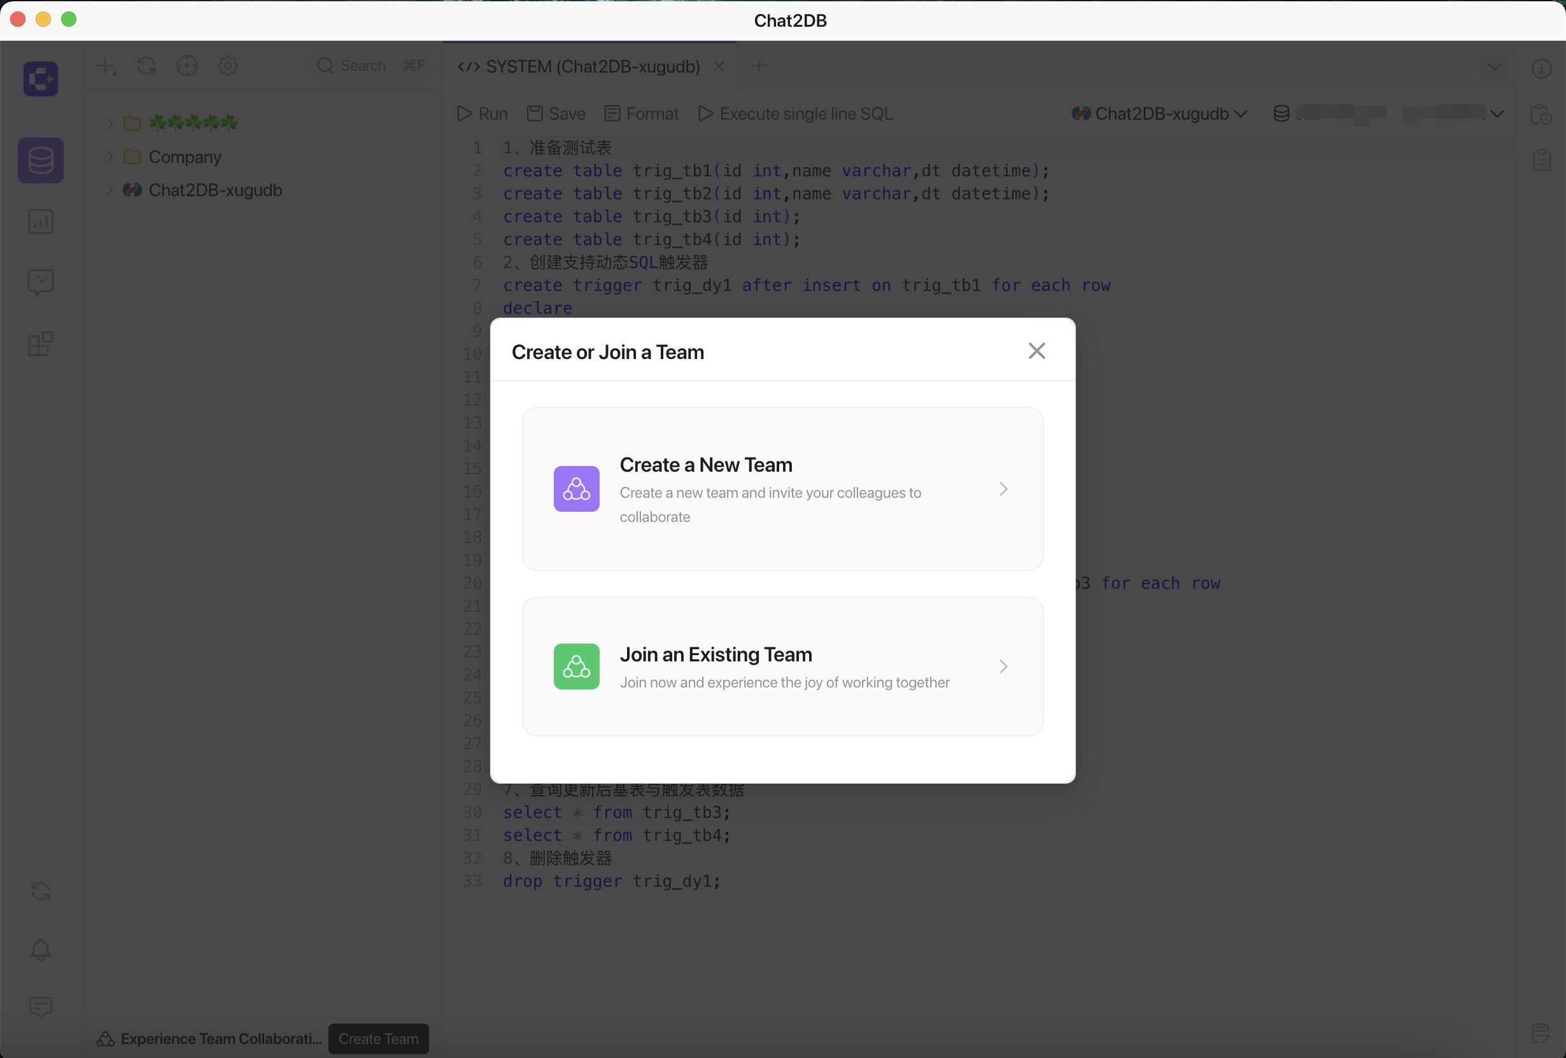Open the notifications bell icon

coord(41,950)
